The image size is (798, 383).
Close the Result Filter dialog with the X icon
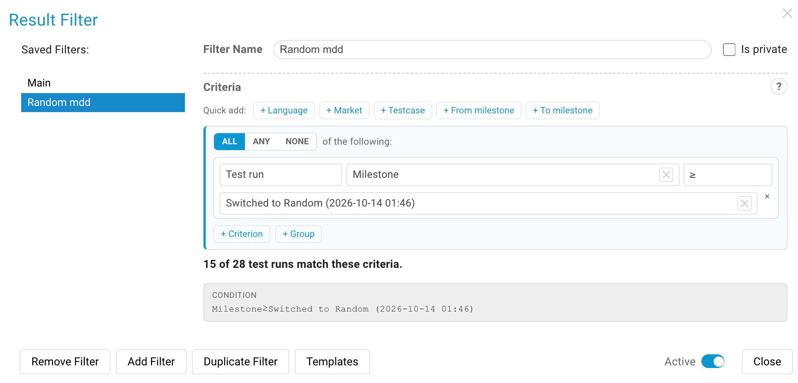pyautogui.click(x=787, y=13)
